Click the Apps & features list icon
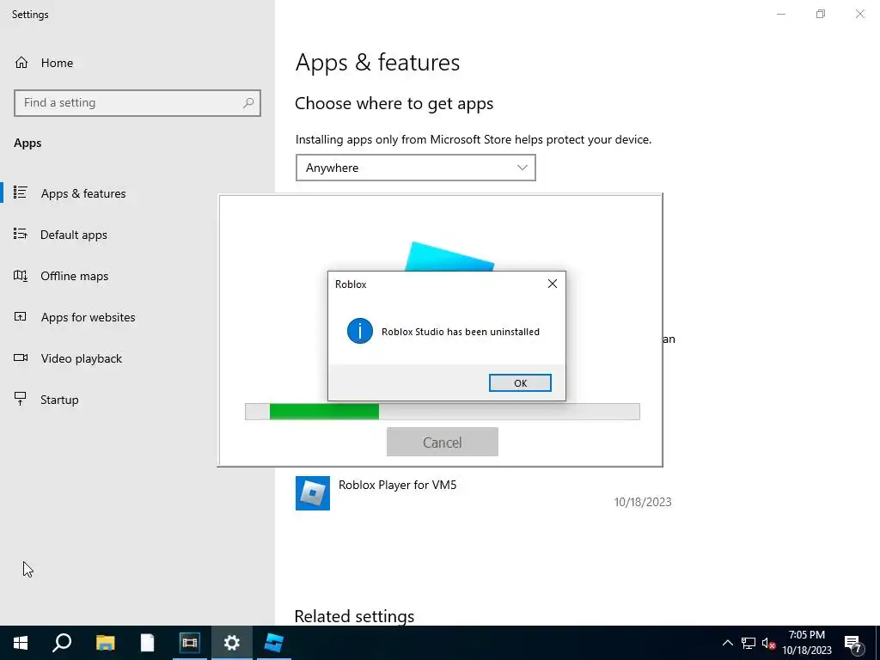Screen dimensions: 880x660 click(21, 193)
